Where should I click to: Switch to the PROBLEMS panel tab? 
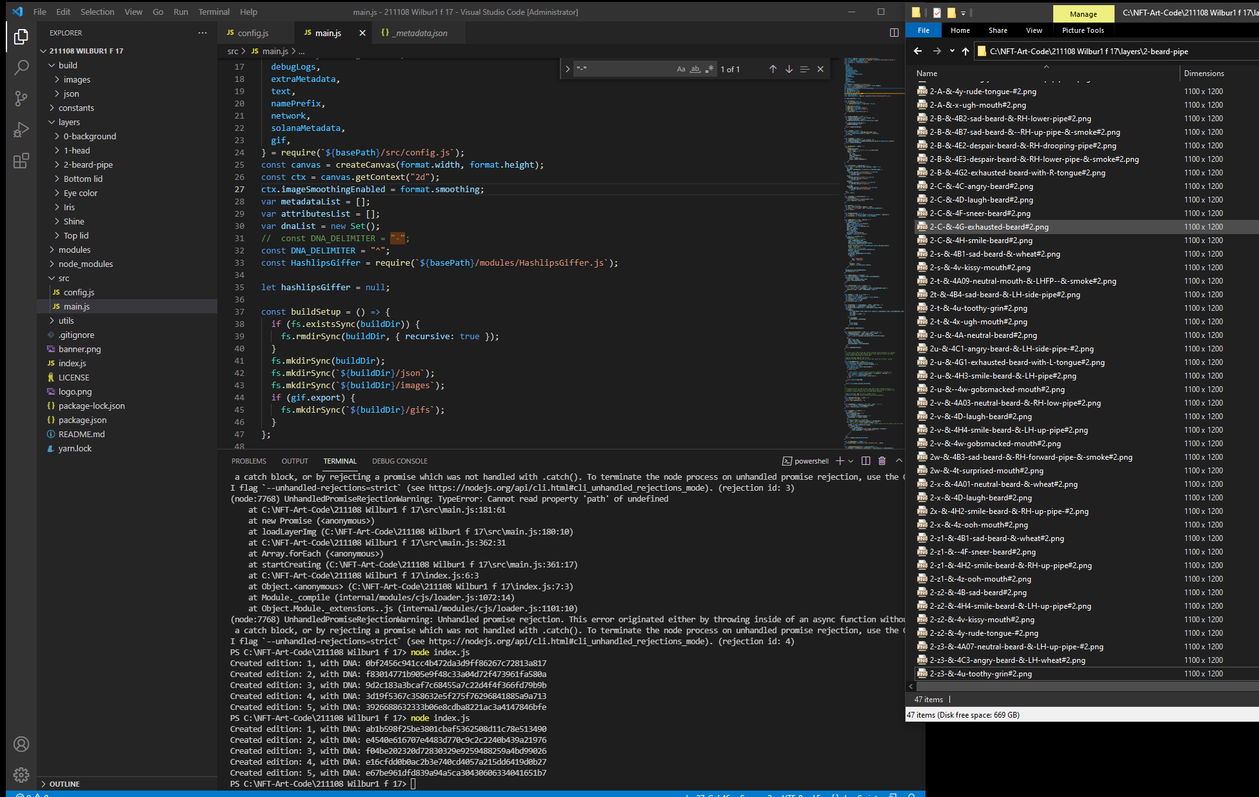point(248,461)
